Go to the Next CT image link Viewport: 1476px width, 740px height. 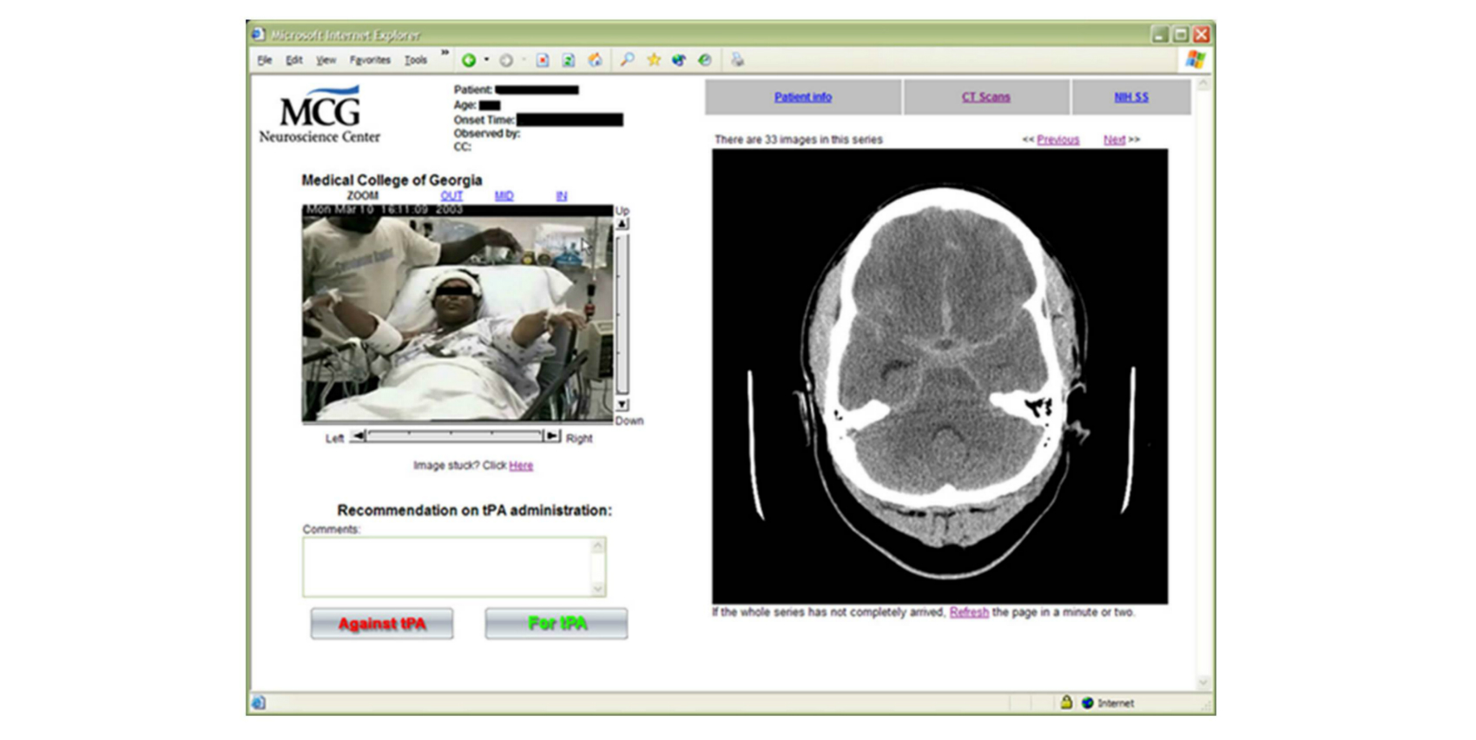pos(1114,140)
